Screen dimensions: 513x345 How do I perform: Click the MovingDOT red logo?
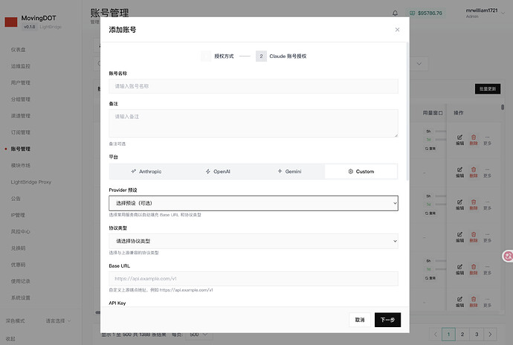click(11, 22)
